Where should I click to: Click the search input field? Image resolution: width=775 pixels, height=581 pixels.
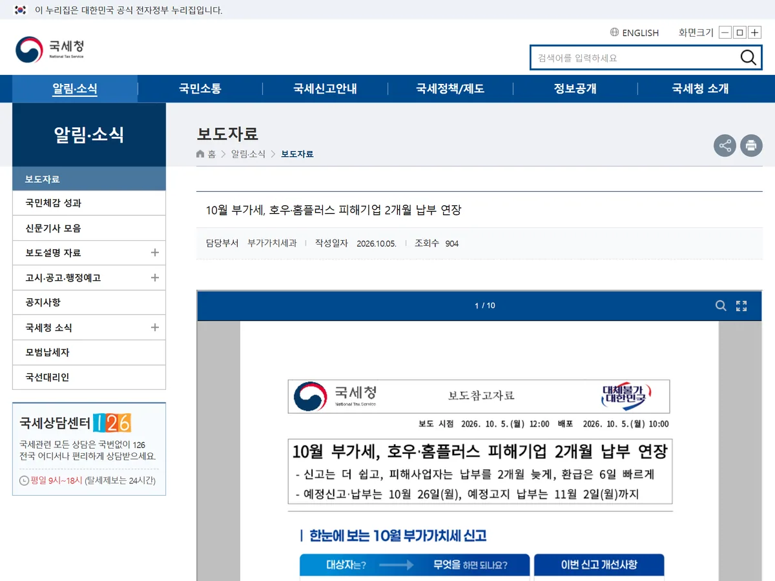click(x=635, y=57)
